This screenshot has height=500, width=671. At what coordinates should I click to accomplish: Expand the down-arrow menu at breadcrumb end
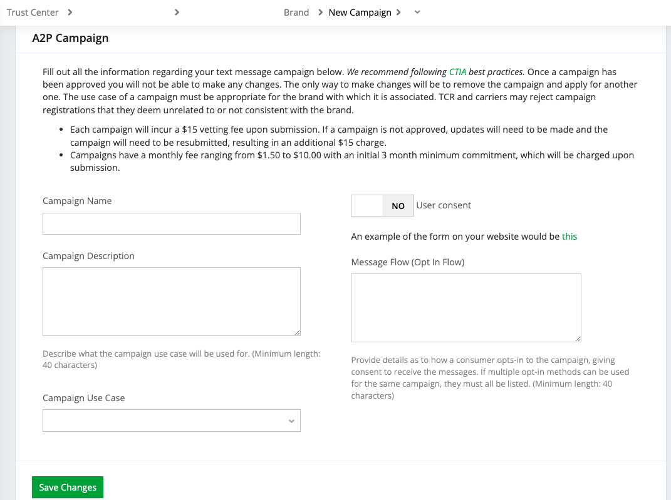coord(417,13)
